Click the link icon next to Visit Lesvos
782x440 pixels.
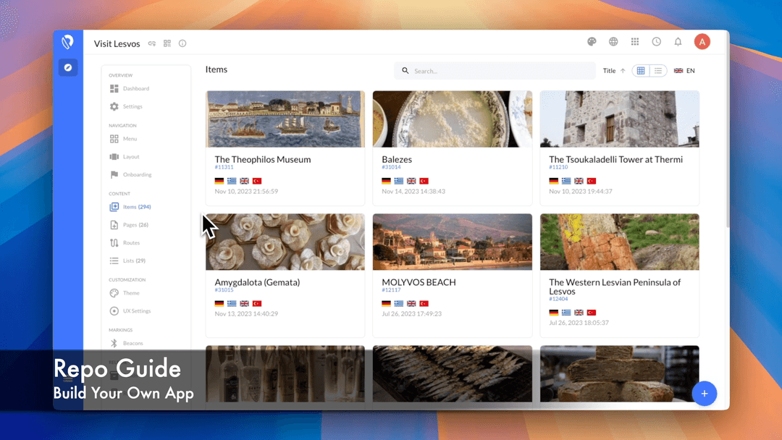[152, 44]
